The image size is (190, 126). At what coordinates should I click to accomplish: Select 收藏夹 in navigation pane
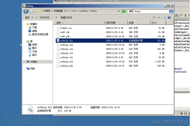(33, 24)
